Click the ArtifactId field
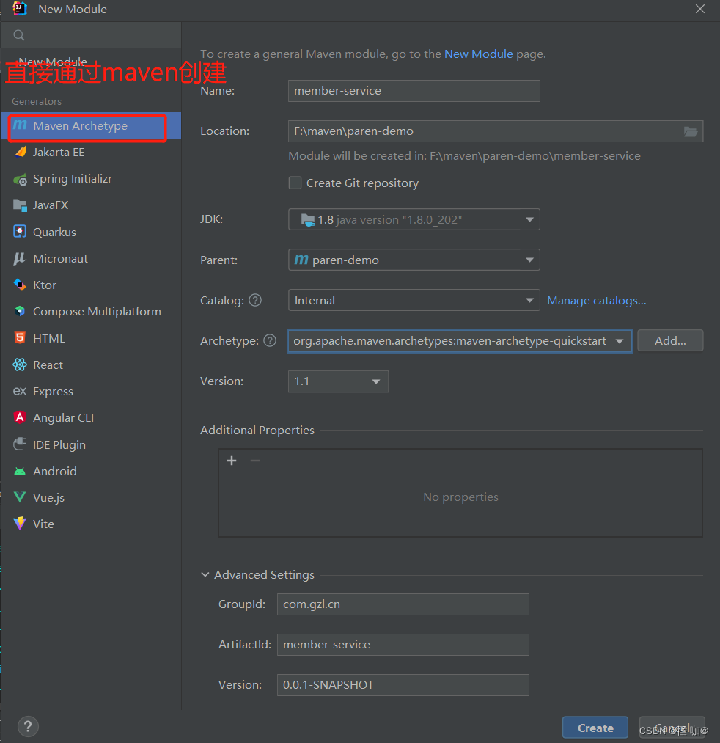The width and height of the screenshot is (720, 743). coord(403,645)
